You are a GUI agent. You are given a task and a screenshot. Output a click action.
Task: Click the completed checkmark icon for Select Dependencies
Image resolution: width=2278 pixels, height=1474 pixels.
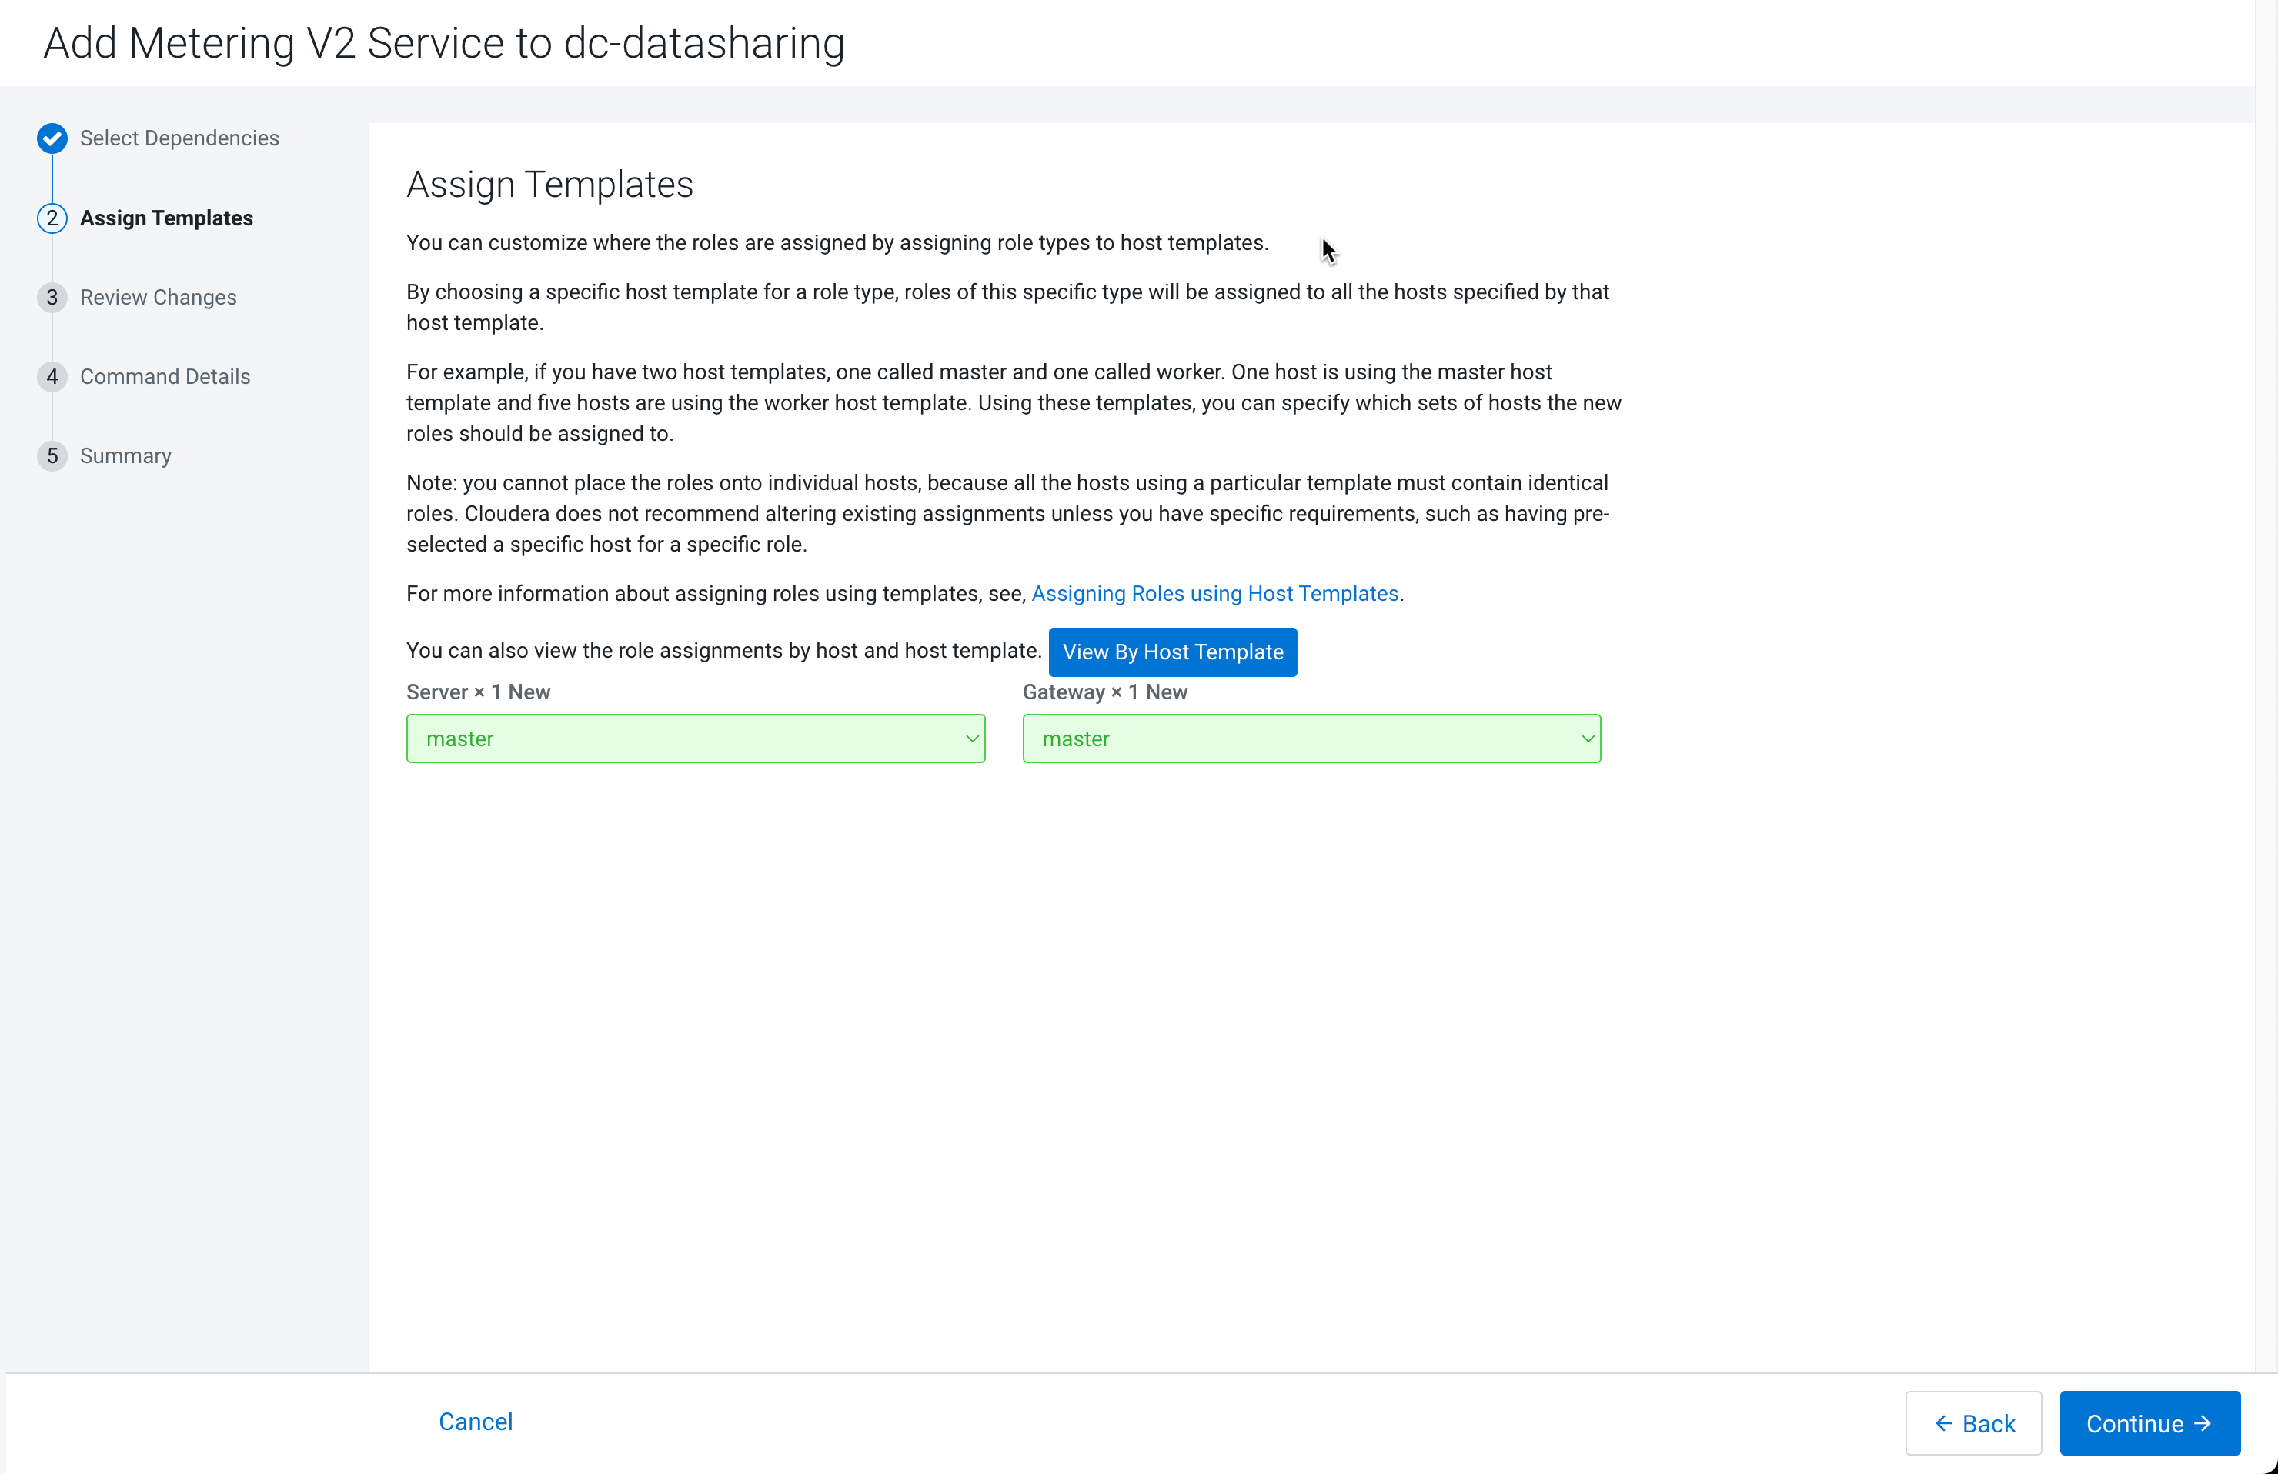point(52,138)
